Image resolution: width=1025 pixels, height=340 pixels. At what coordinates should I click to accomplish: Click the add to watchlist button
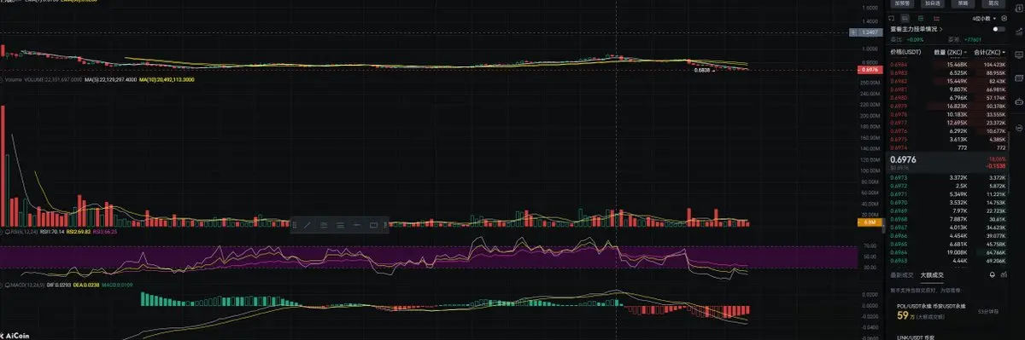point(933,3)
